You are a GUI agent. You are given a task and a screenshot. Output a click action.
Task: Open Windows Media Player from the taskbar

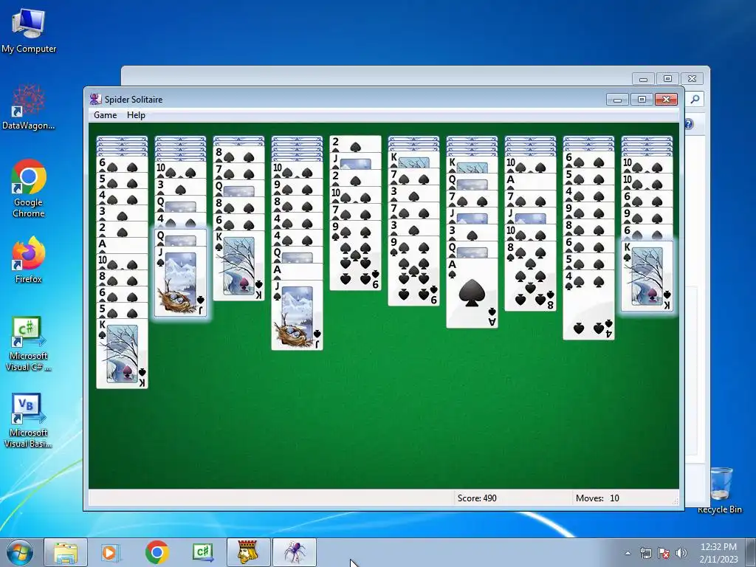[x=110, y=552]
